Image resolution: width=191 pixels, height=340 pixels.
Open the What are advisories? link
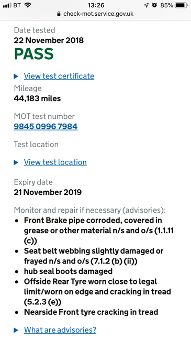(60, 330)
